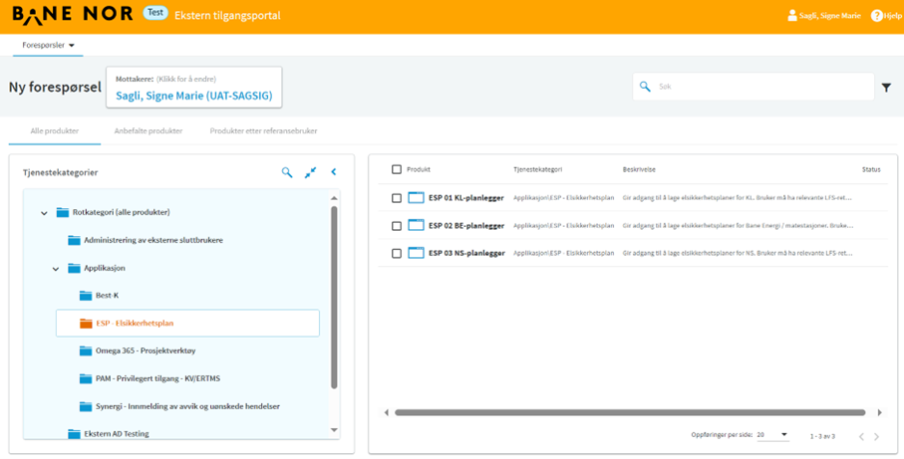Sort by Beskrivelse column header
The image size is (904, 459).
coord(639,169)
